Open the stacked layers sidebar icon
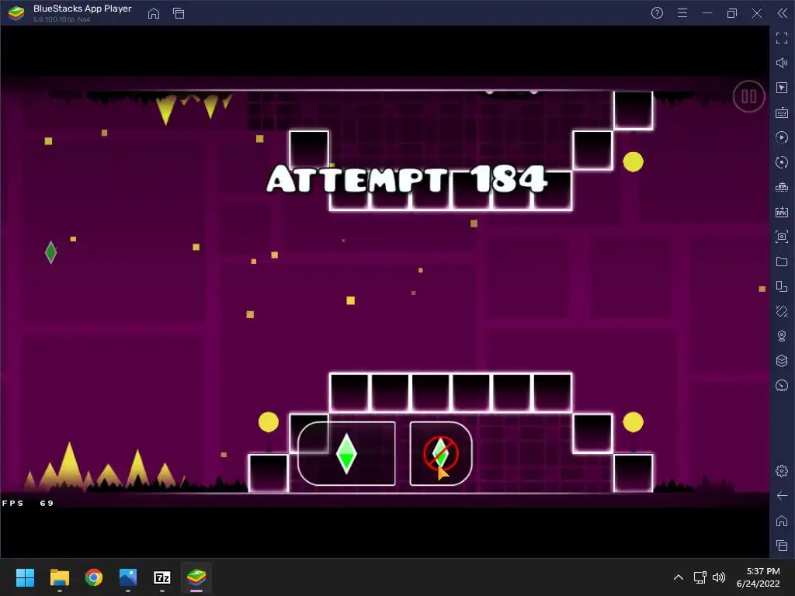The height and width of the screenshot is (596, 795). [x=782, y=361]
